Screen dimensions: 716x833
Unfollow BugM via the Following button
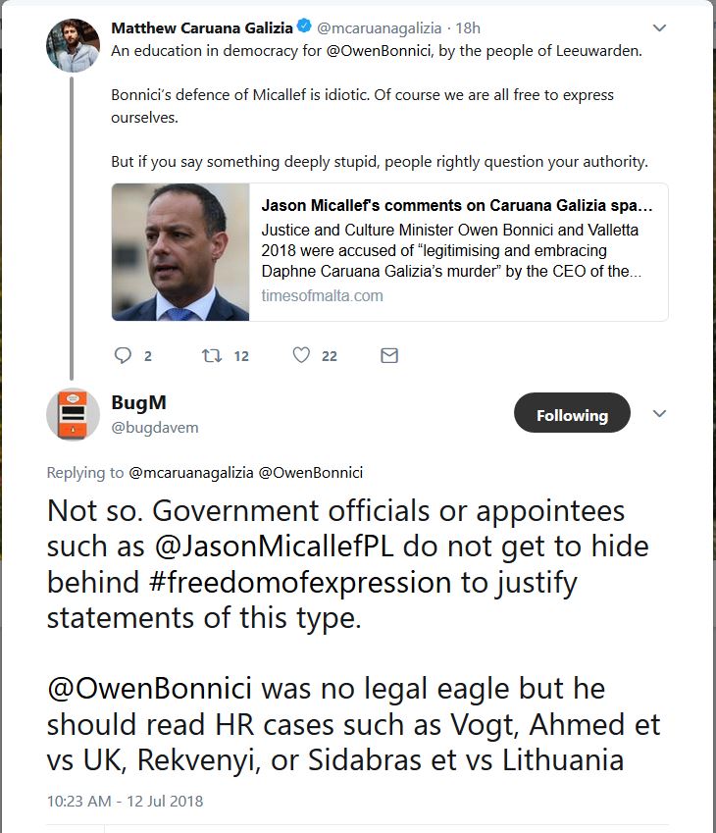[572, 413]
